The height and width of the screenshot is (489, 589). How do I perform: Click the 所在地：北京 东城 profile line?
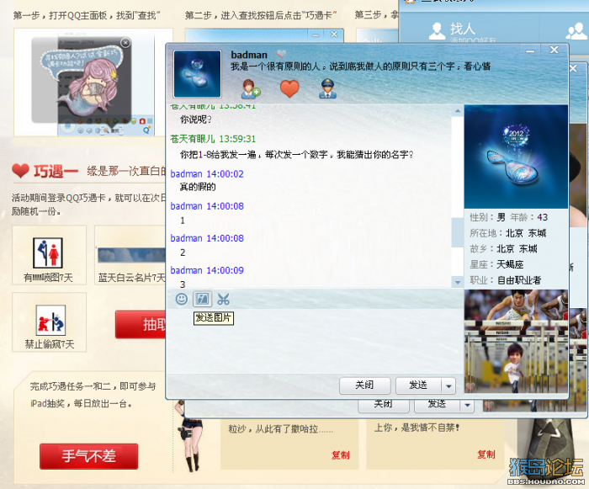(508, 233)
